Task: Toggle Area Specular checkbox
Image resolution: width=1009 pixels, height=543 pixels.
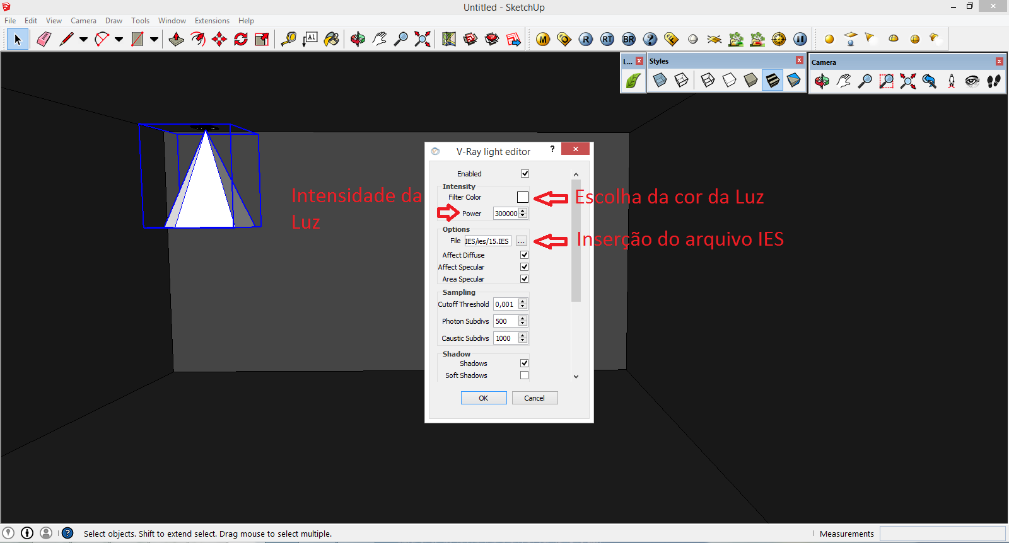Action: coord(524,278)
